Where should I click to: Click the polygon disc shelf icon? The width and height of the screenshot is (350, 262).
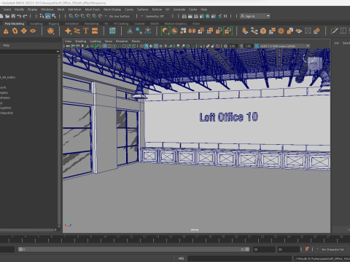33,31
